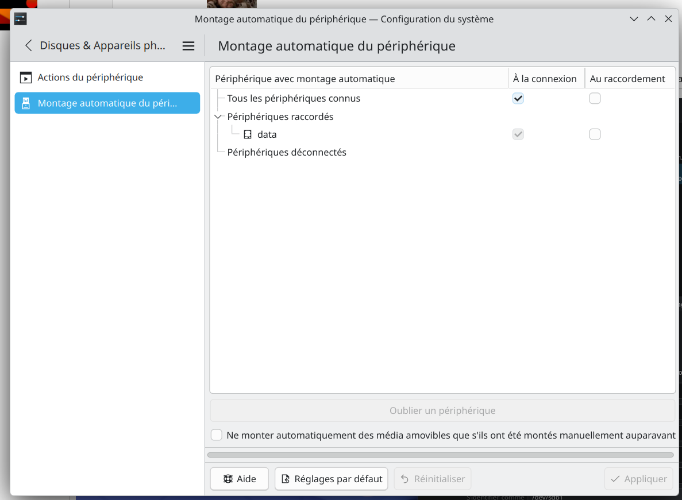Click the lifebuoy icon on the Aide button

tap(228, 479)
